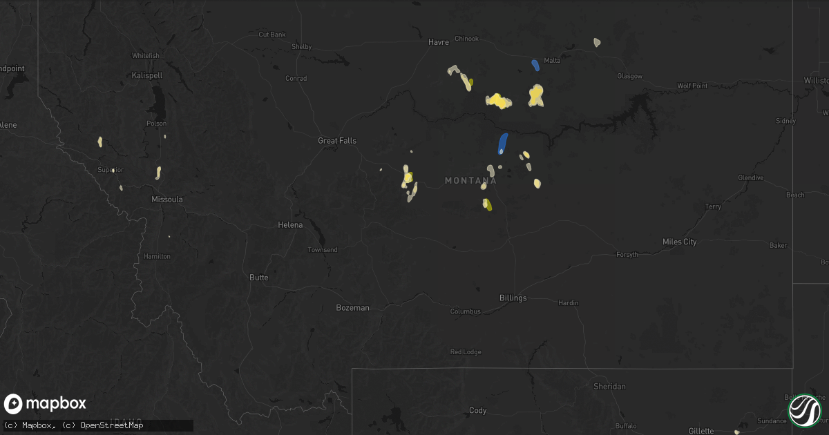Click the Cut Bank town label
Screen dimensions: 829x435
tap(271, 35)
